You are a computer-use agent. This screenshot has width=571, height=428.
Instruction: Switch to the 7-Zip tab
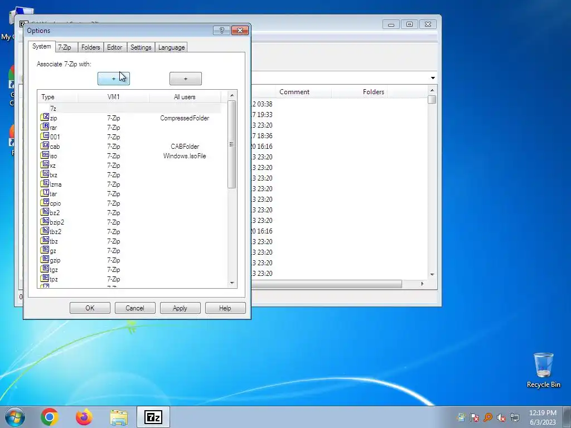click(x=65, y=47)
